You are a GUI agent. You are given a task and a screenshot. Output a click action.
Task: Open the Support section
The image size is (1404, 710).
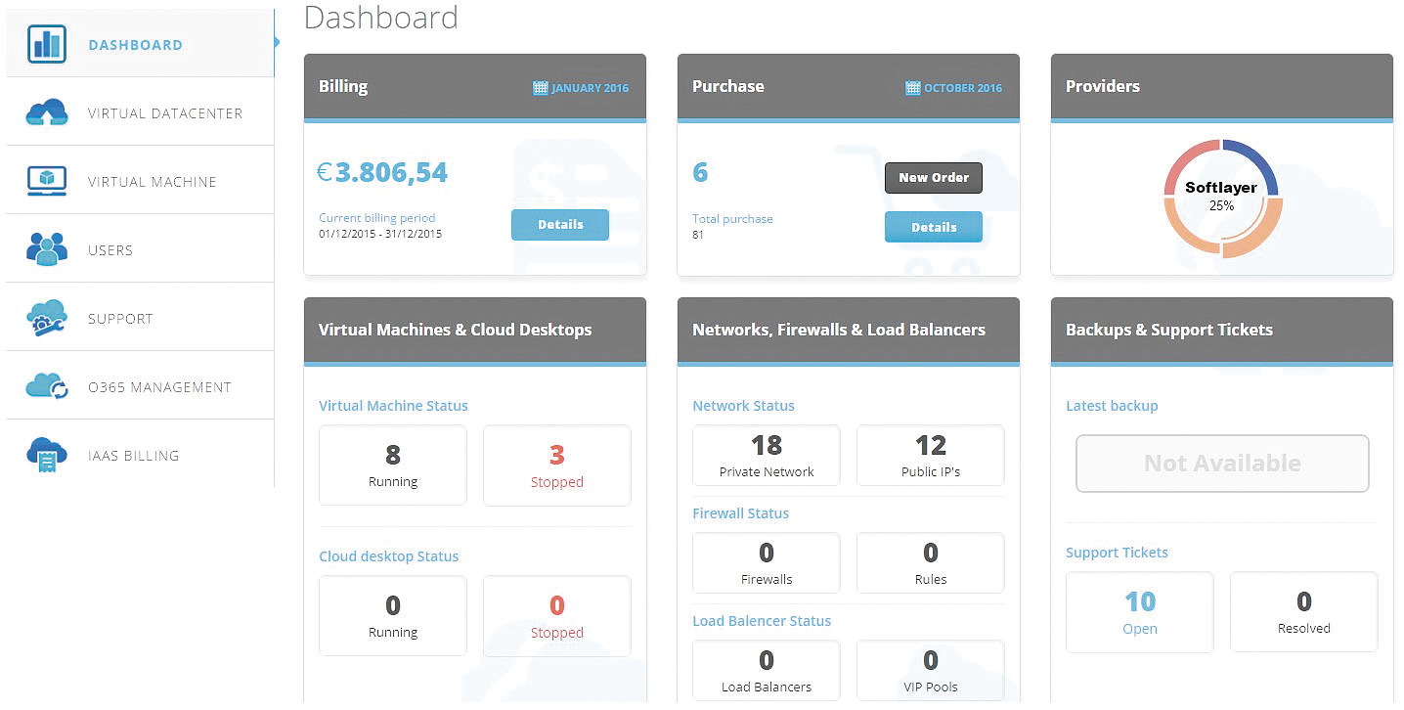click(141, 318)
